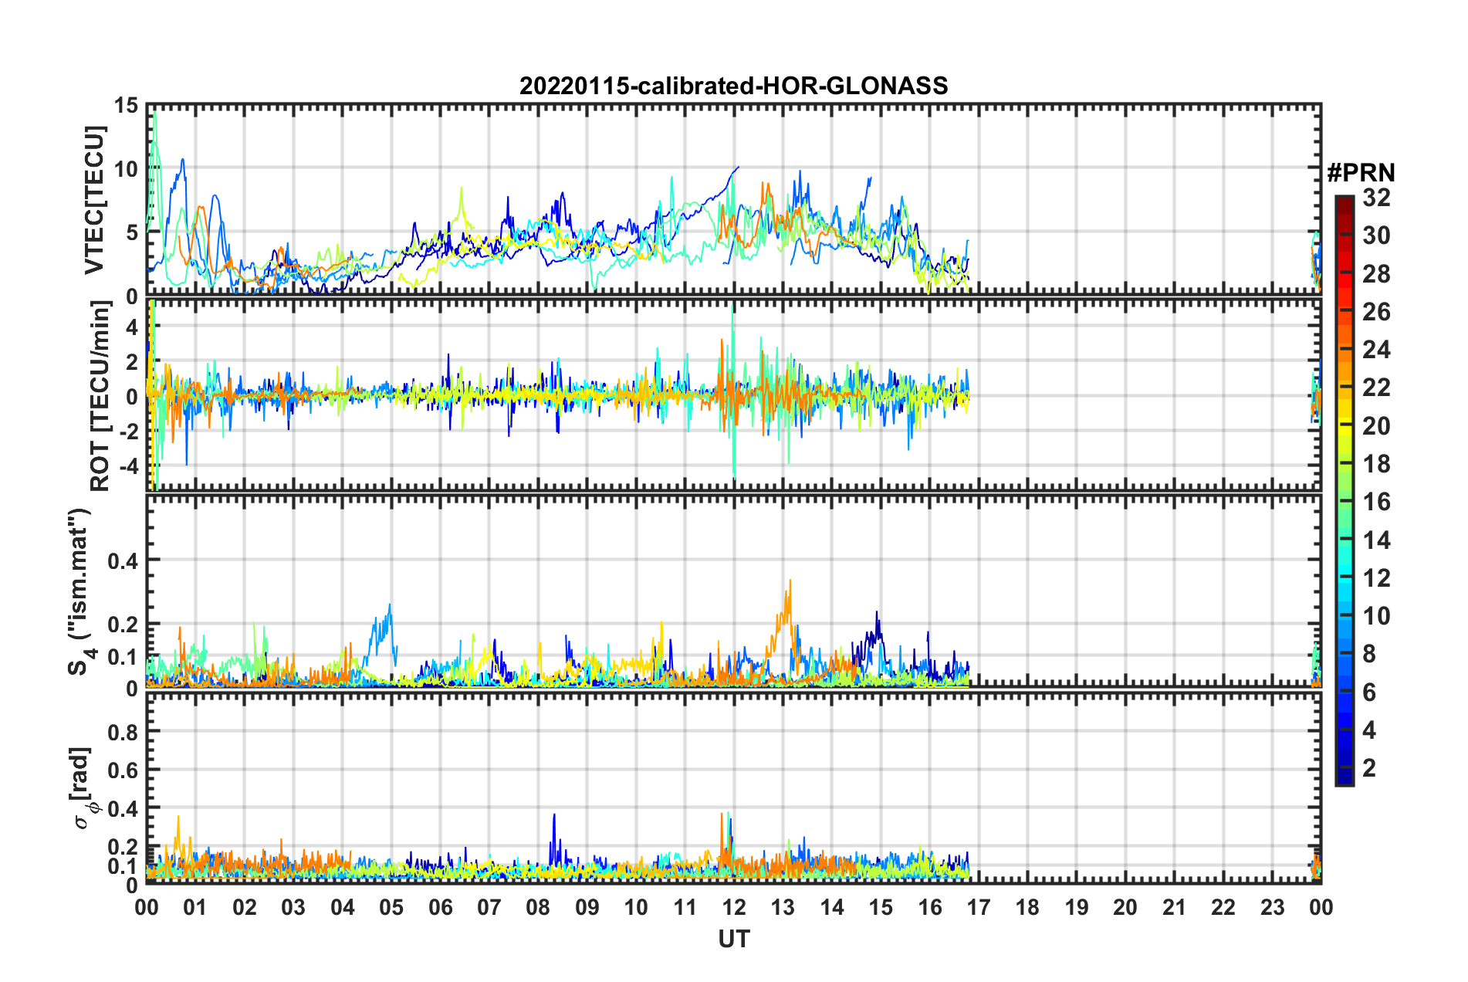The image size is (1468, 982).
Task: Click the sigma phi [rad] y-axis label
Action: coord(83,787)
